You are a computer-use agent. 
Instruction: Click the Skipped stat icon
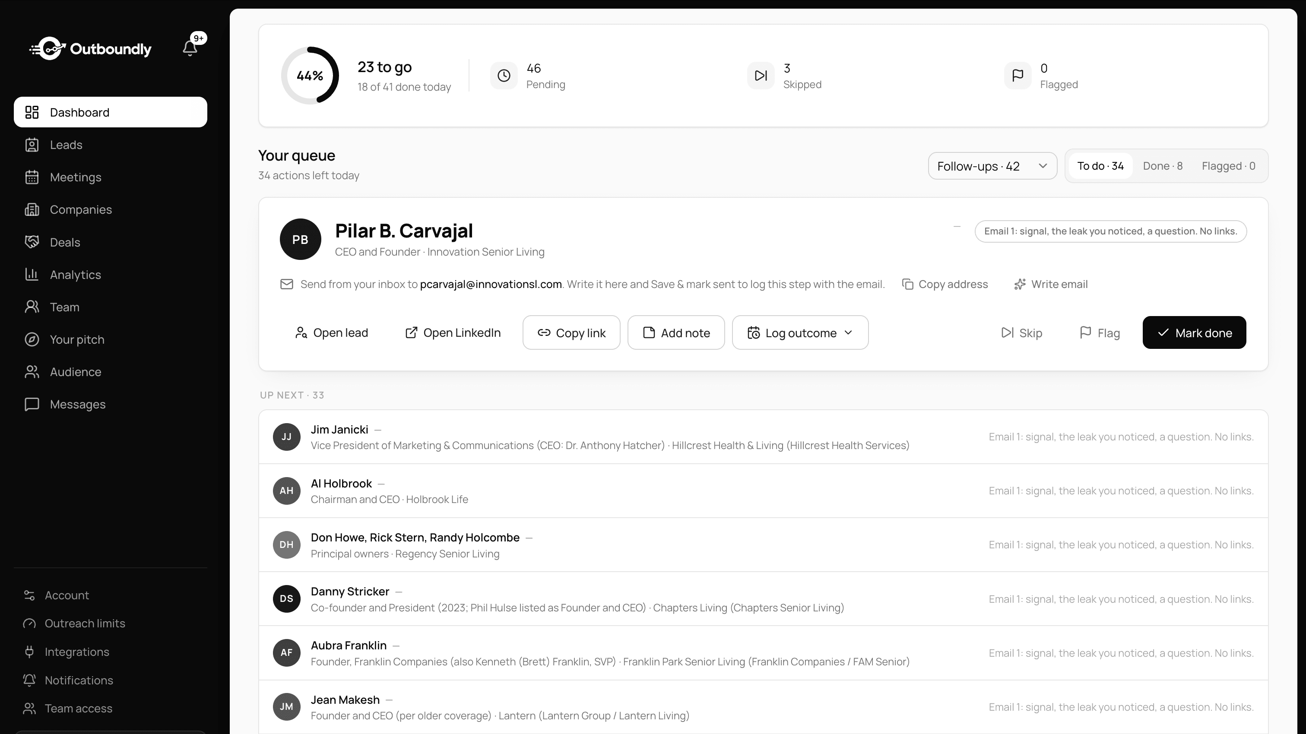point(761,76)
